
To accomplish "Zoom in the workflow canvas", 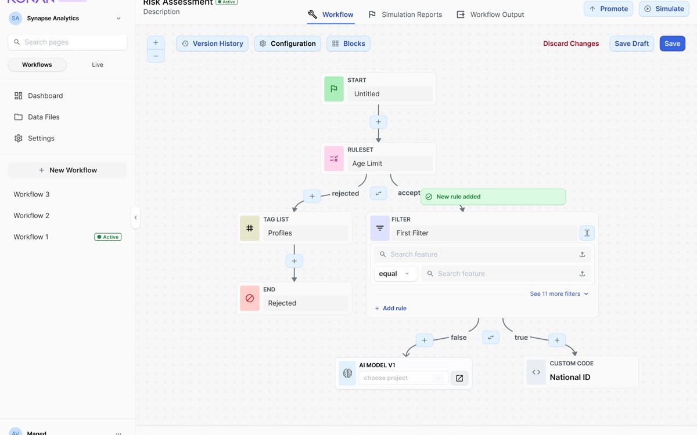I will coord(156,42).
